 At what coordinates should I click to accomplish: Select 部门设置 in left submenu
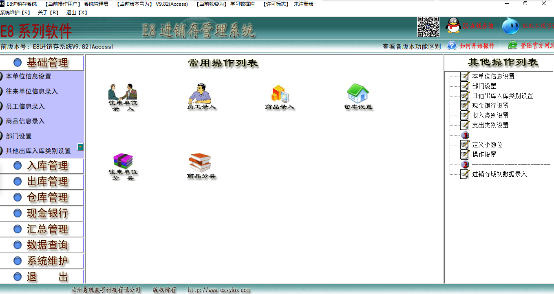(19, 136)
